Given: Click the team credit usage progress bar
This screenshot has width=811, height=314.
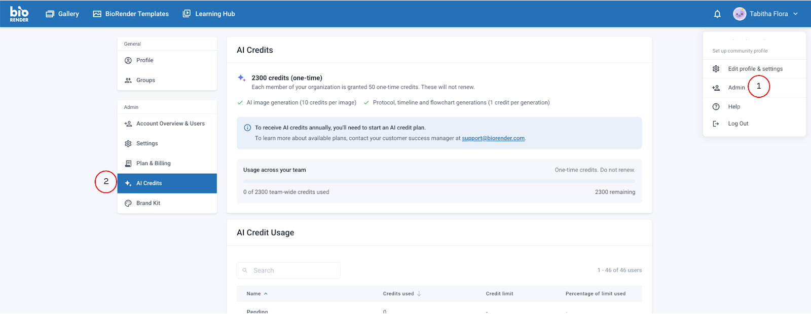Looking at the screenshot, I should (439, 181).
